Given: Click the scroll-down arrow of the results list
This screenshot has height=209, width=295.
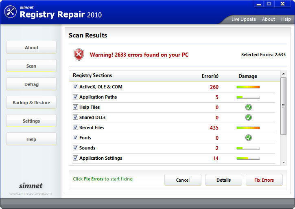Looking at the screenshot, I should click(284, 162).
